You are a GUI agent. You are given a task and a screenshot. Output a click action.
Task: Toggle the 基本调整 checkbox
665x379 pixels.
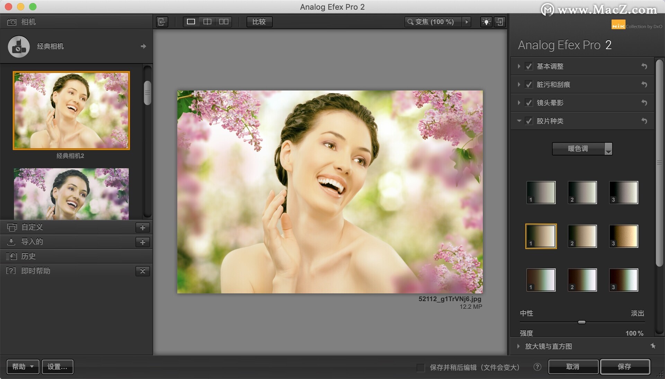pyautogui.click(x=529, y=66)
